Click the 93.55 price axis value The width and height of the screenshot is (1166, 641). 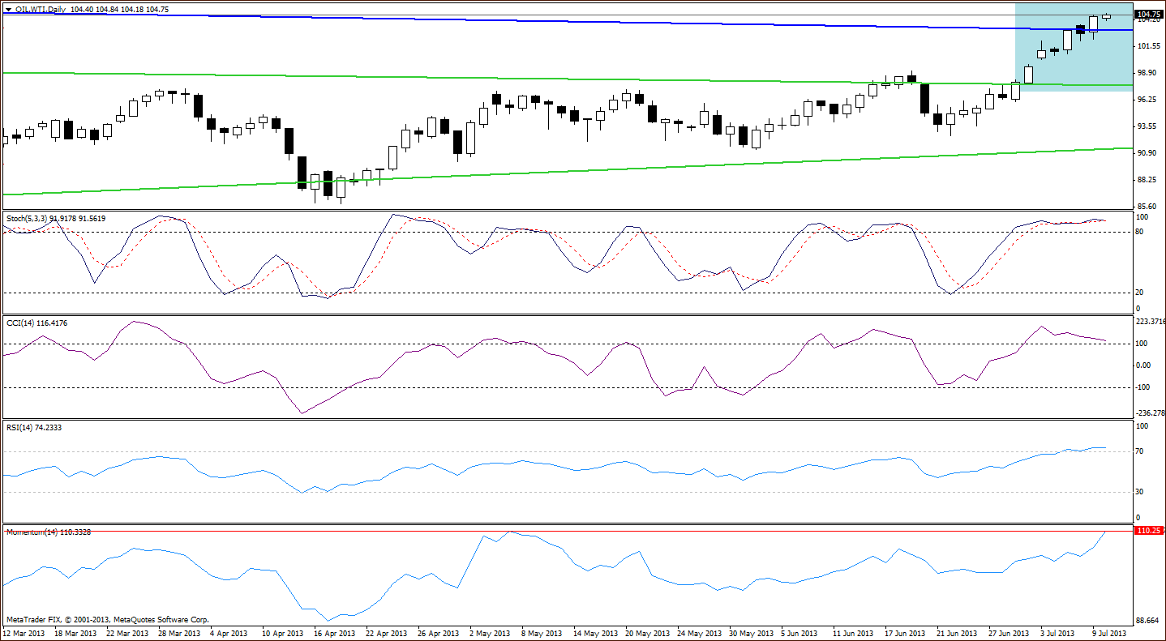(x=1148, y=126)
